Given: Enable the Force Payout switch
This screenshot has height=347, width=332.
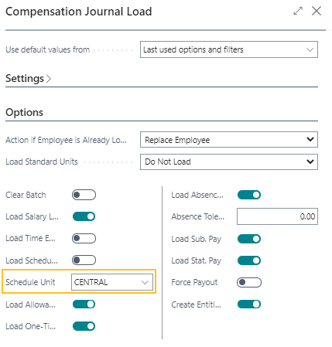Looking at the screenshot, I should pyautogui.click(x=249, y=282).
